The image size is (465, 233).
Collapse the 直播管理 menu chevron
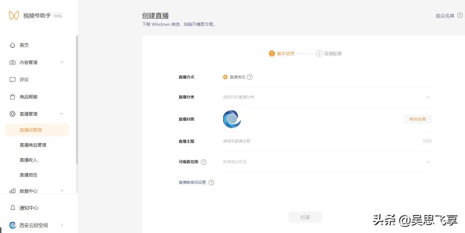pos(62,114)
